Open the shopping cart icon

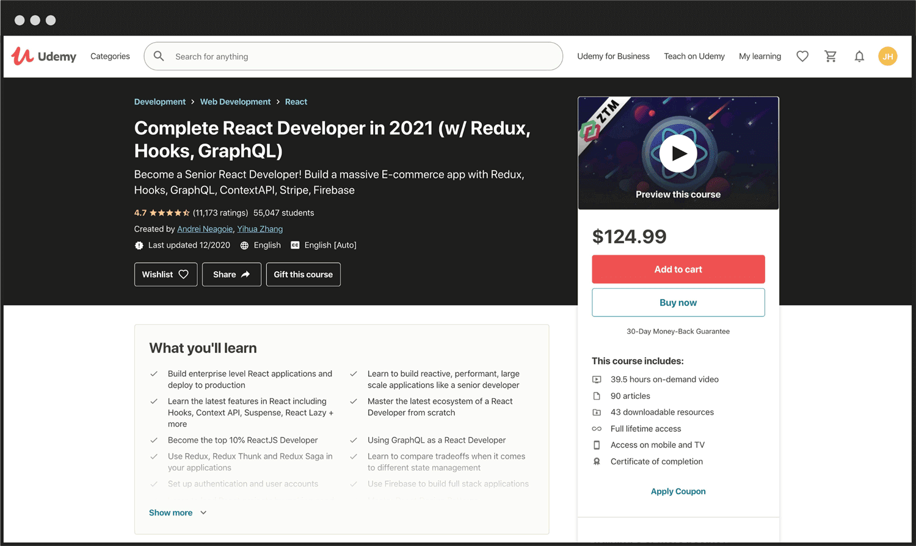[x=831, y=56]
